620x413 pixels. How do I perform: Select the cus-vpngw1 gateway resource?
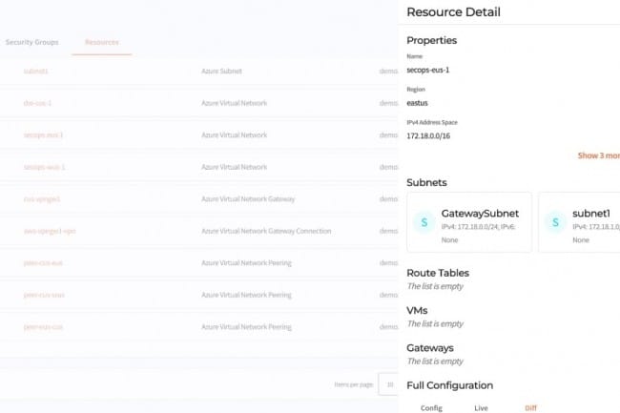pos(42,199)
